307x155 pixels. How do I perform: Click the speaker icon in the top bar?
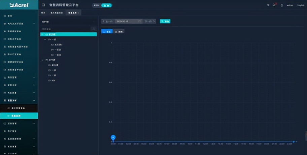click(x=268, y=5)
